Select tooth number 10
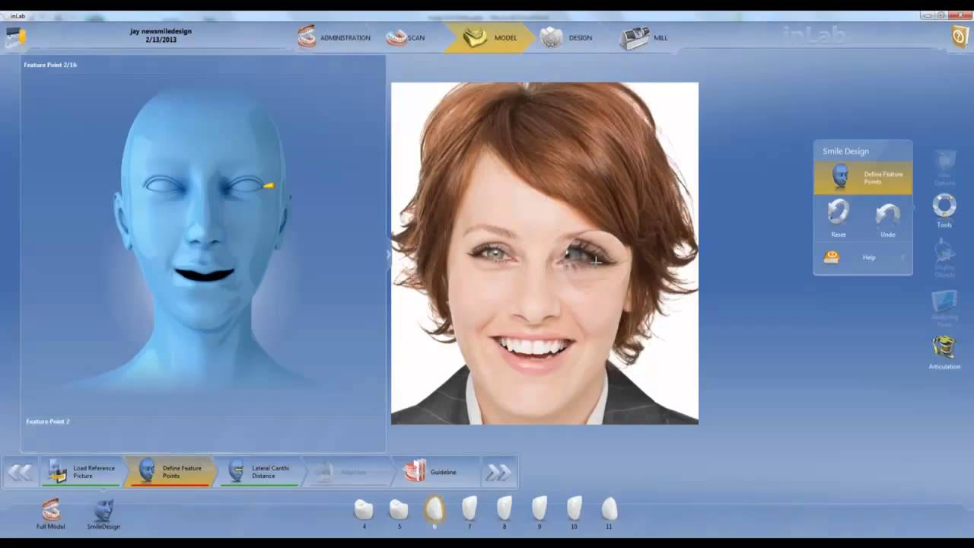The width and height of the screenshot is (974, 548). click(574, 513)
